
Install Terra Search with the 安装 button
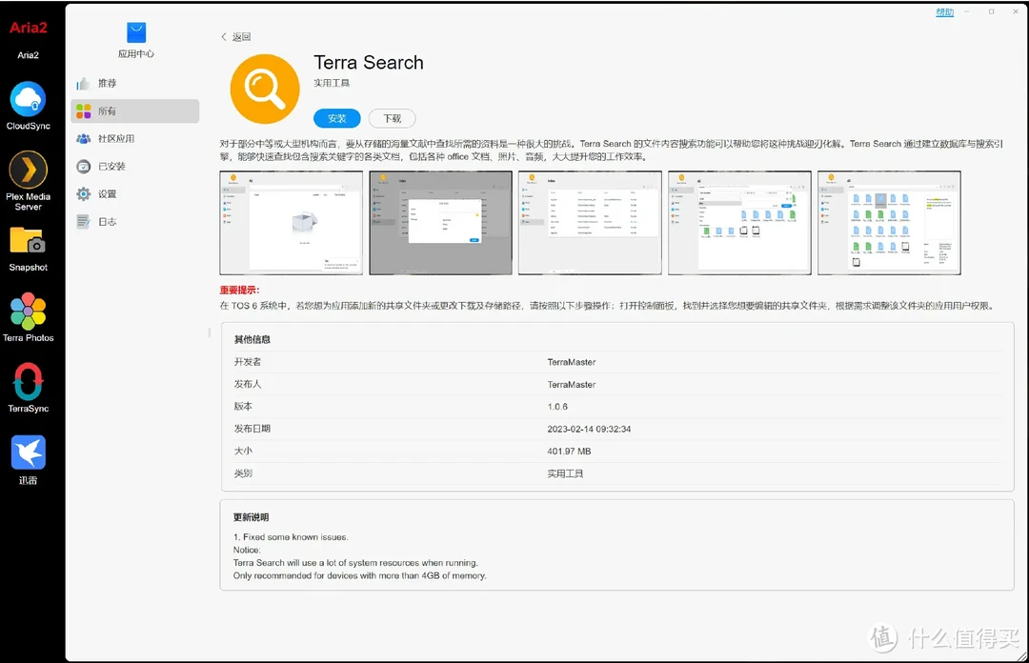[x=336, y=118]
